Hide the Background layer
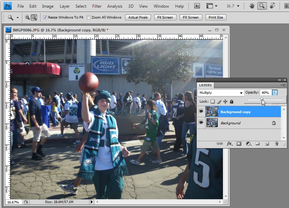 201,122
